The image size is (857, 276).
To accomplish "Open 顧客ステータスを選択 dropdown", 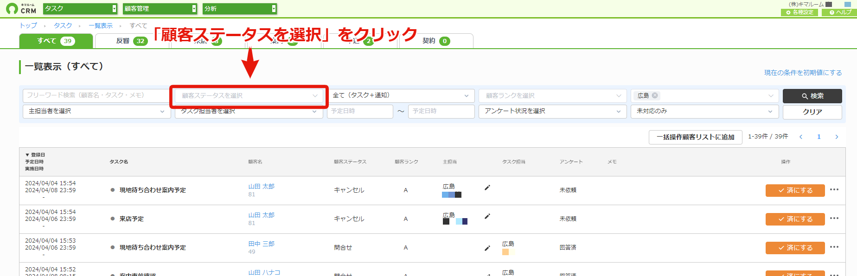I will click(x=249, y=95).
